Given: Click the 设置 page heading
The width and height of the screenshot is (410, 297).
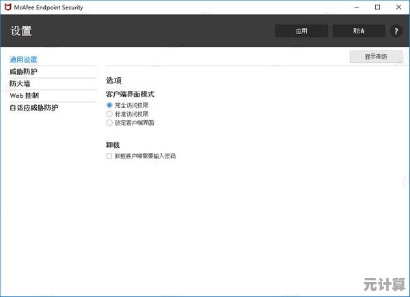Looking at the screenshot, I should [21, 31].
